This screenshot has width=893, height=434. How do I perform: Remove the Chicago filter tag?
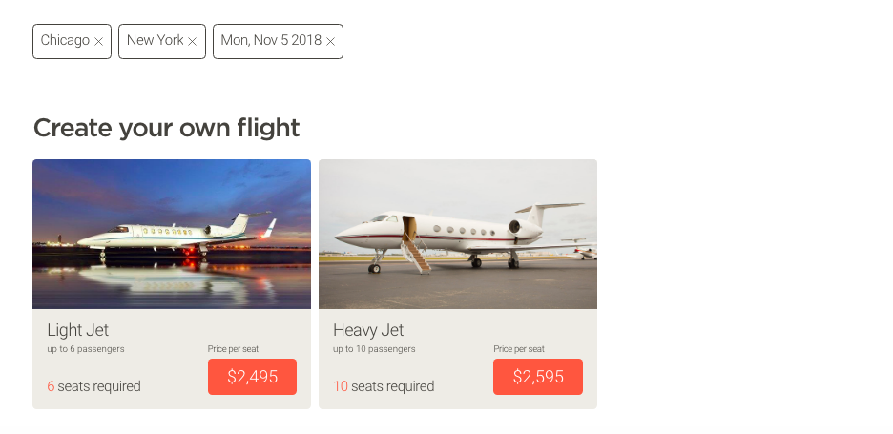pos(98,42)
